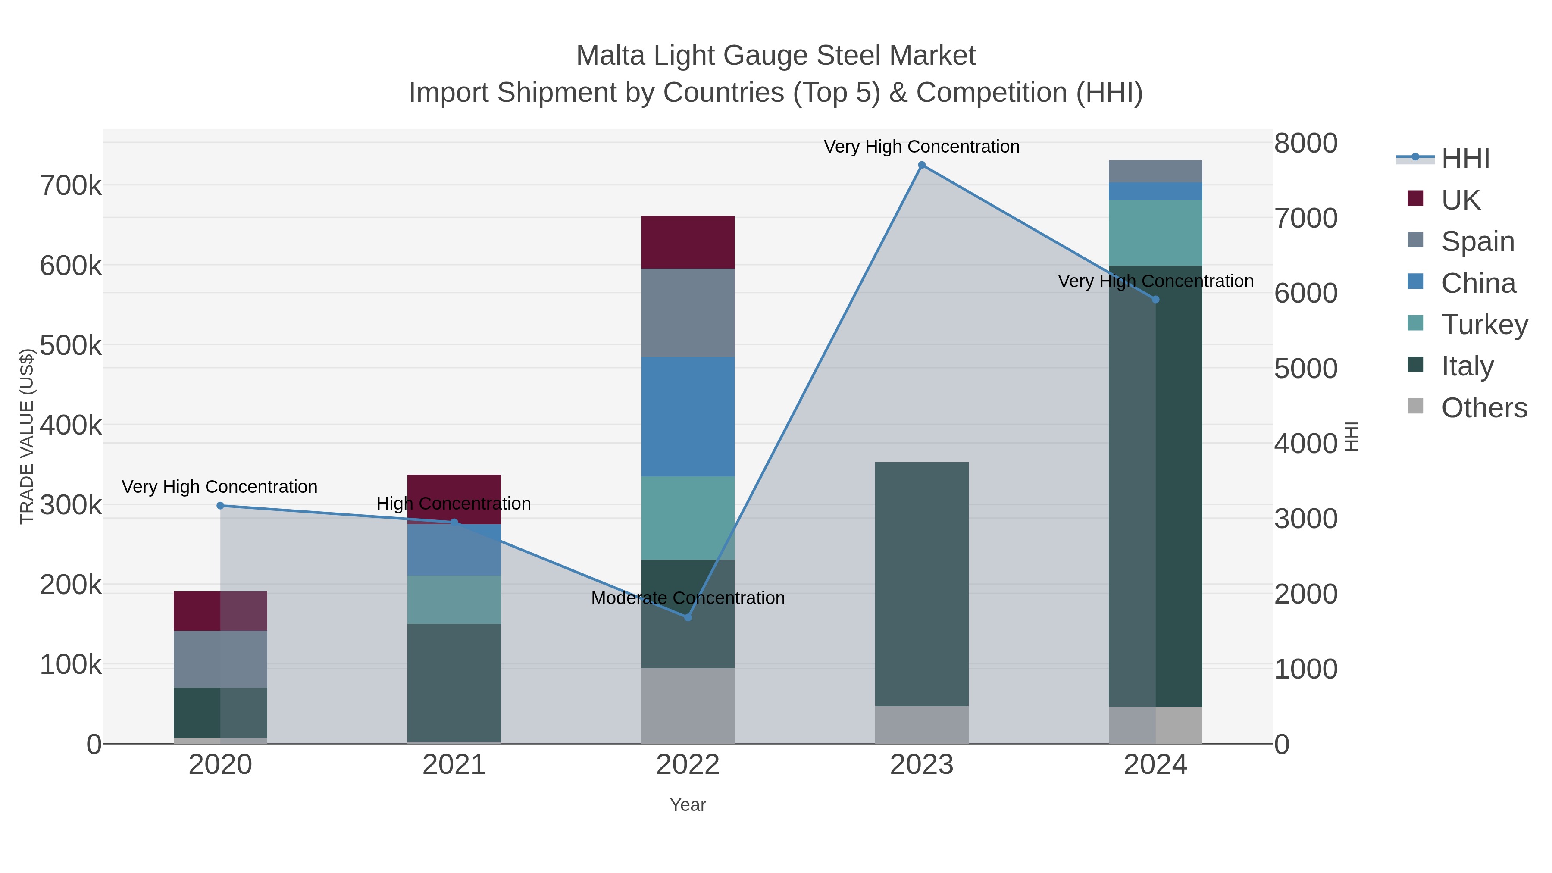Image resolution: width=1552 pixels, height=873 pixels.
Task: Select the 2021 HHI data point
Action: (454, 523)
